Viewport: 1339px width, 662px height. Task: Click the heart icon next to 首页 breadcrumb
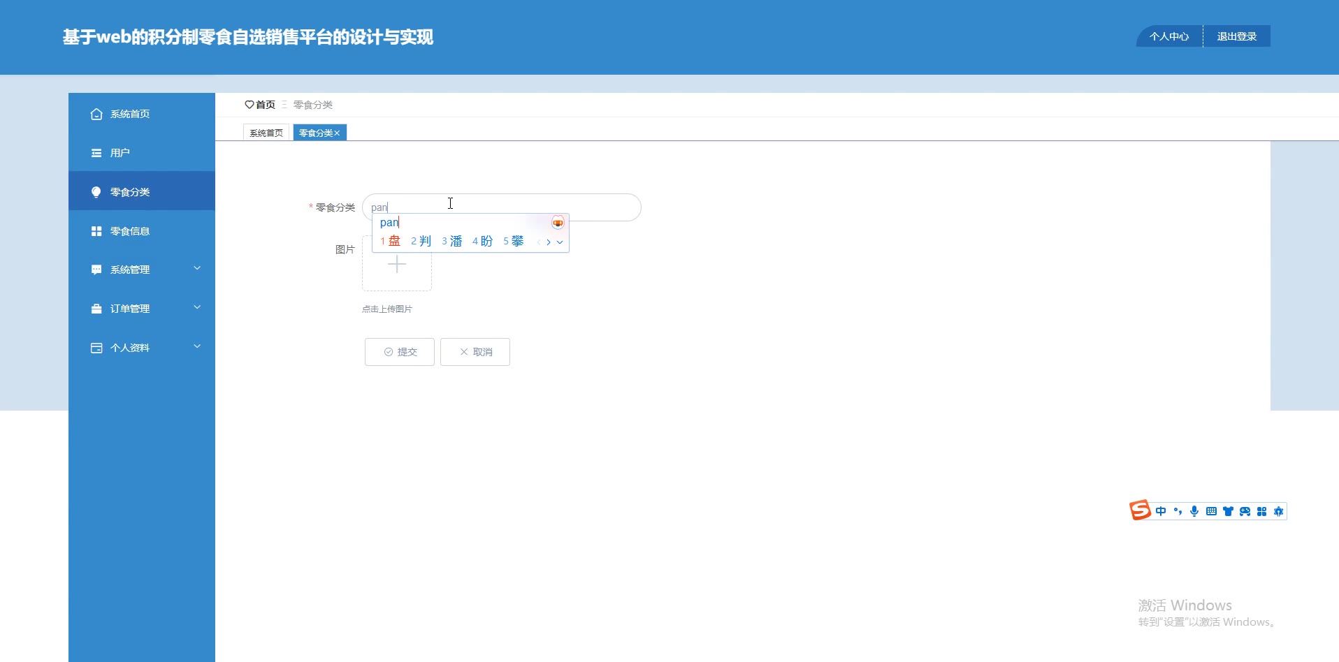tap(249, 105)
